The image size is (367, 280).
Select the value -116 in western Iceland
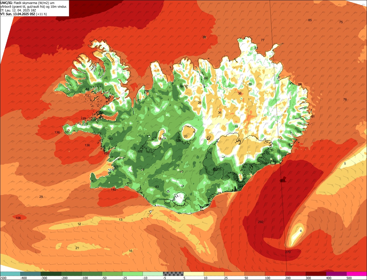click(x=140, y=151)
